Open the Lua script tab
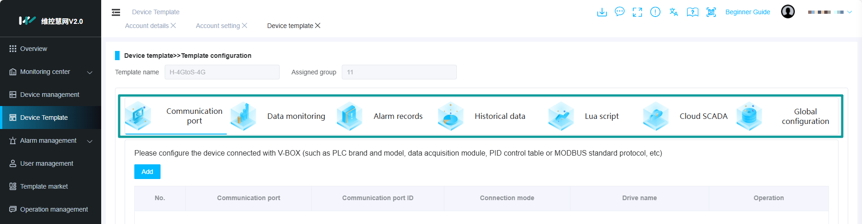This screenshot has width=862, height=224. (x=601, y=116)
